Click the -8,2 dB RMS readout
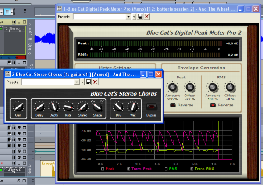The width and height of the screenshot is (263, 185). 232,55
